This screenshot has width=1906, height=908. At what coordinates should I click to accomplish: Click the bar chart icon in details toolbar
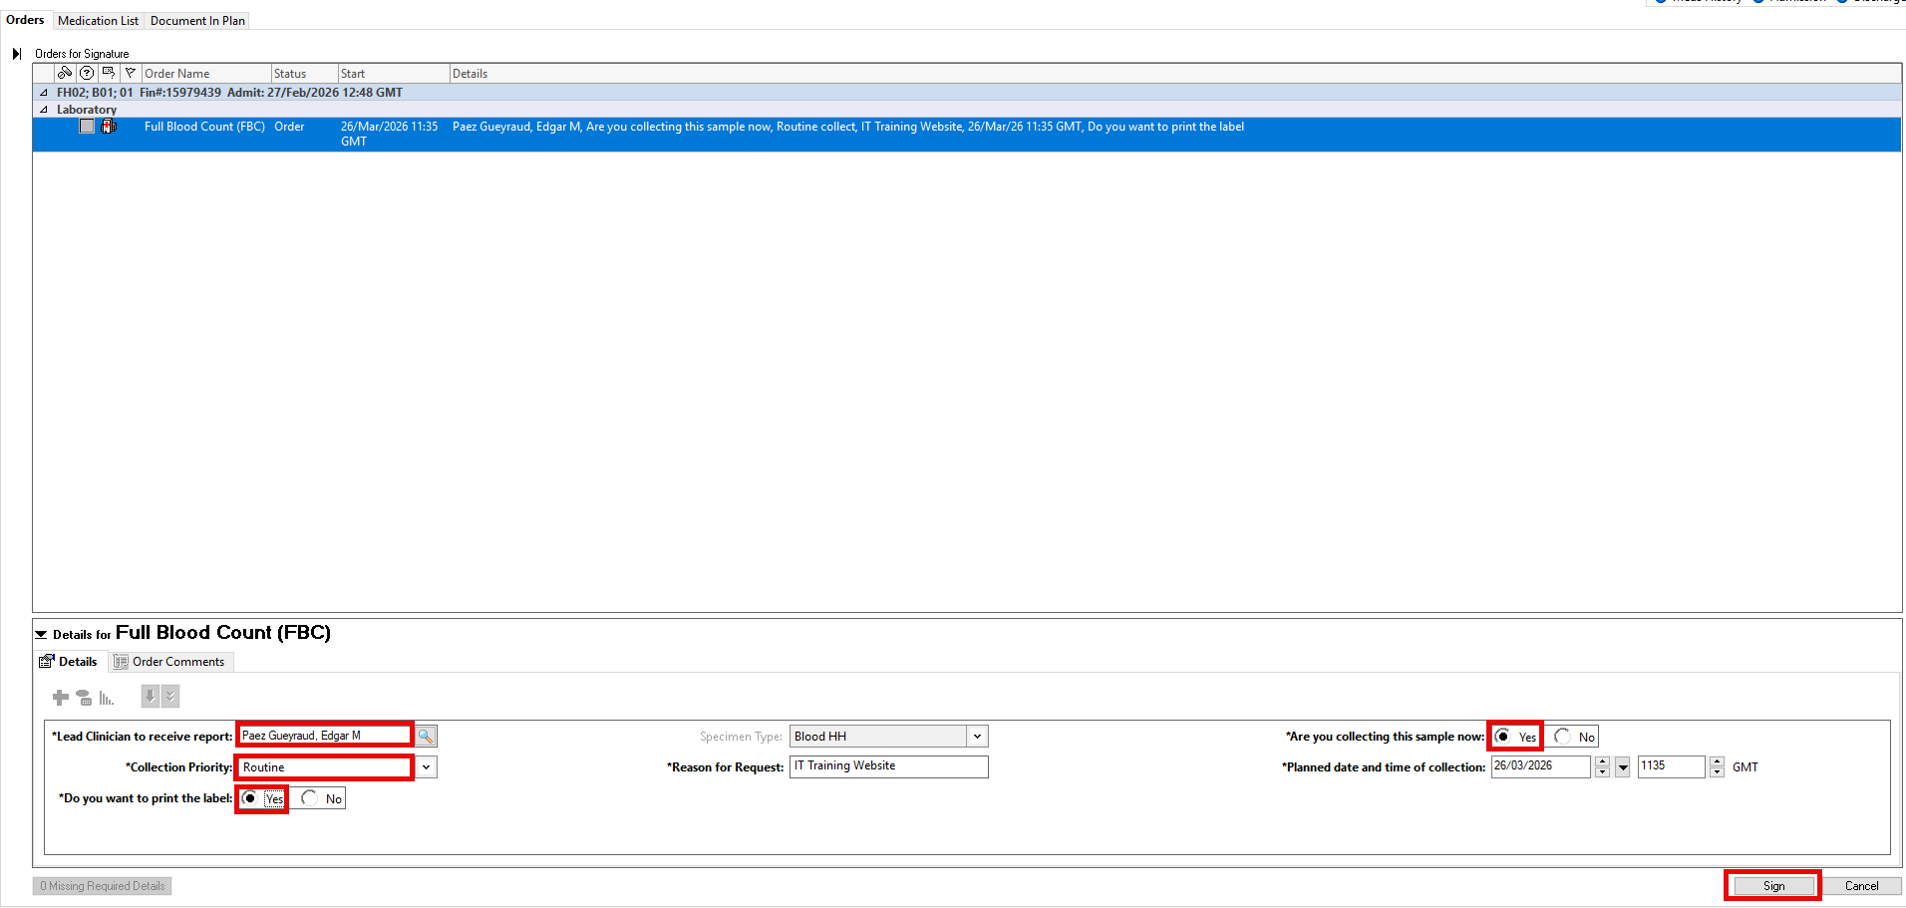pos(107,698)
